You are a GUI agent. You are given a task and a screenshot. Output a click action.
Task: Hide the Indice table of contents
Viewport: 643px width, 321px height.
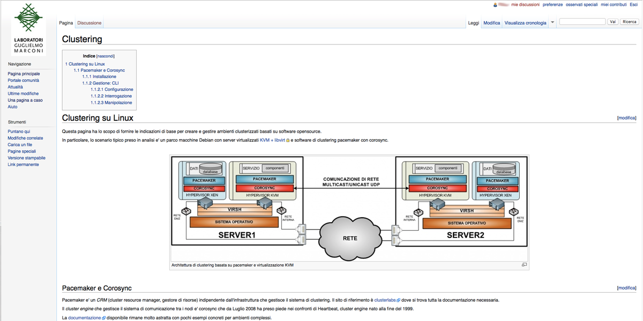(106, 56)
